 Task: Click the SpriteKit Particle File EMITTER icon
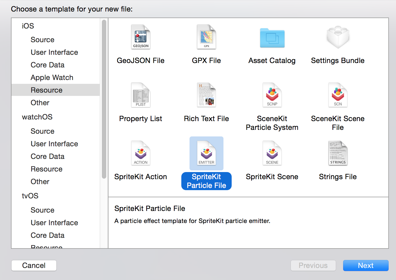pyautogui.click(x=206, y=153)
